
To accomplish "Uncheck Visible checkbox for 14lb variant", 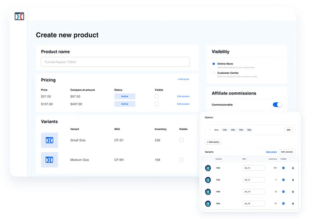I will (x=283, y=192).
